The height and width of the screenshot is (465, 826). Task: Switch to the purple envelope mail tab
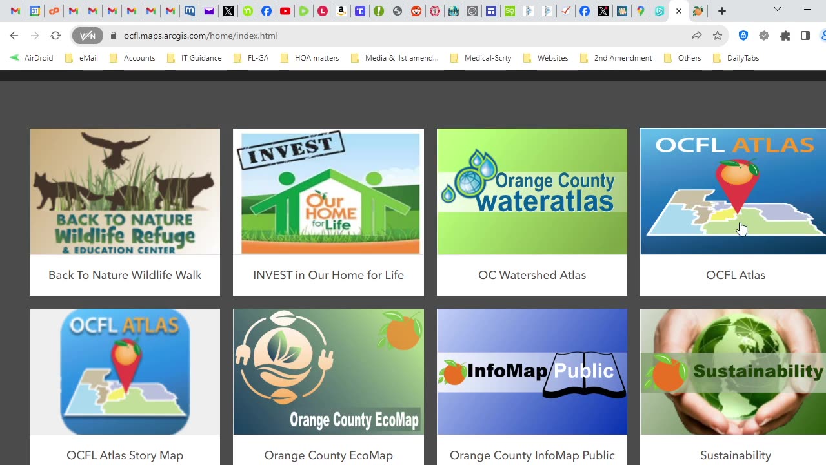[x=209, y=11]
